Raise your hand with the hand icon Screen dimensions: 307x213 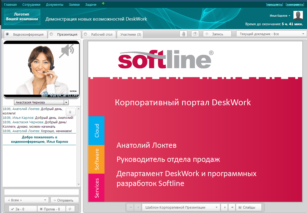[183, 34]
